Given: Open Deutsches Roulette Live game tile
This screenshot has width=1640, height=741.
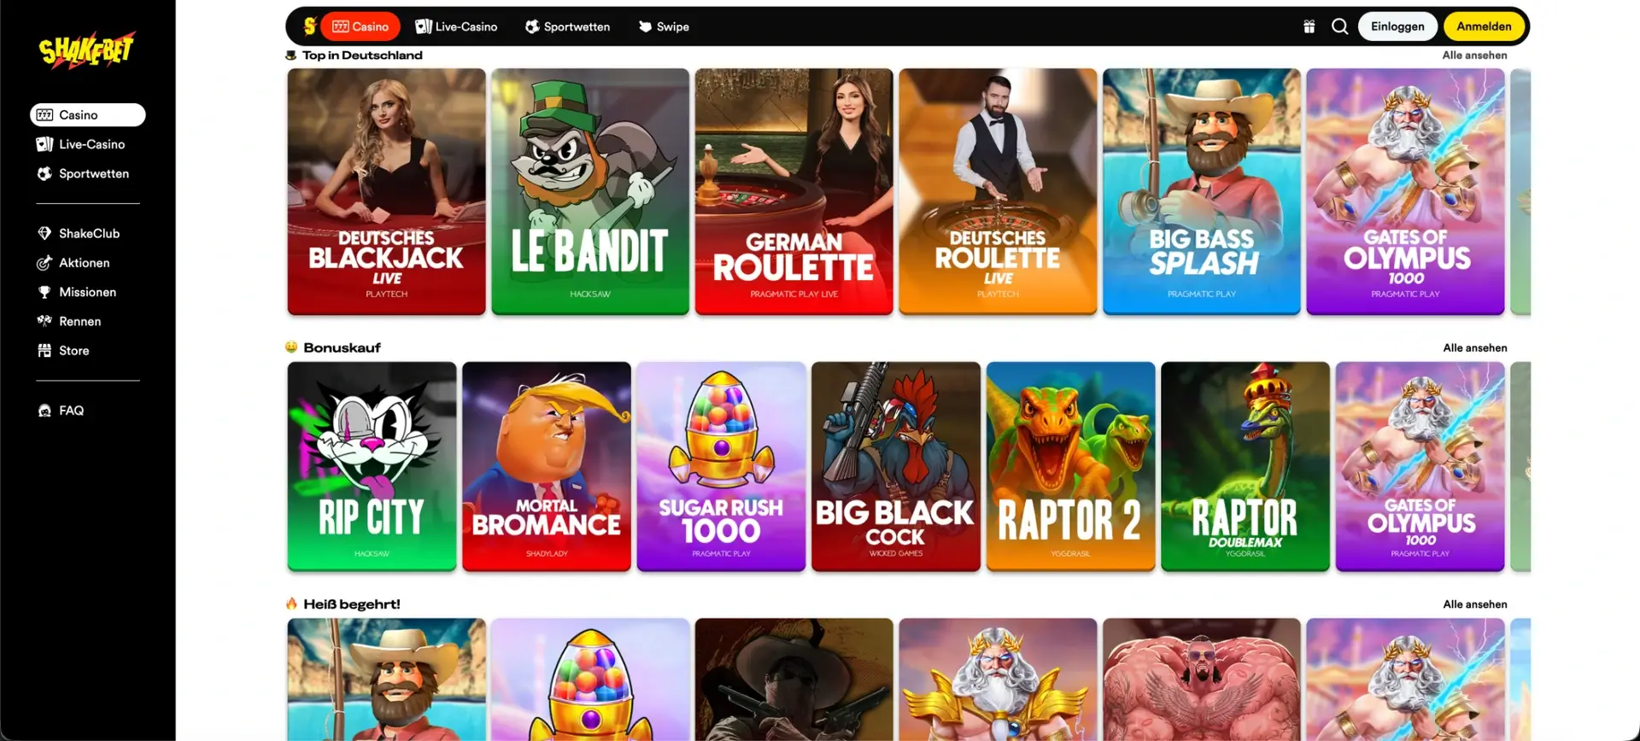Looking at the screenshot, I should click(998, 192).
